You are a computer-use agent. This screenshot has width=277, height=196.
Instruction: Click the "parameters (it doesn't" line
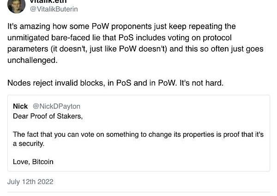tap(135, 49)
